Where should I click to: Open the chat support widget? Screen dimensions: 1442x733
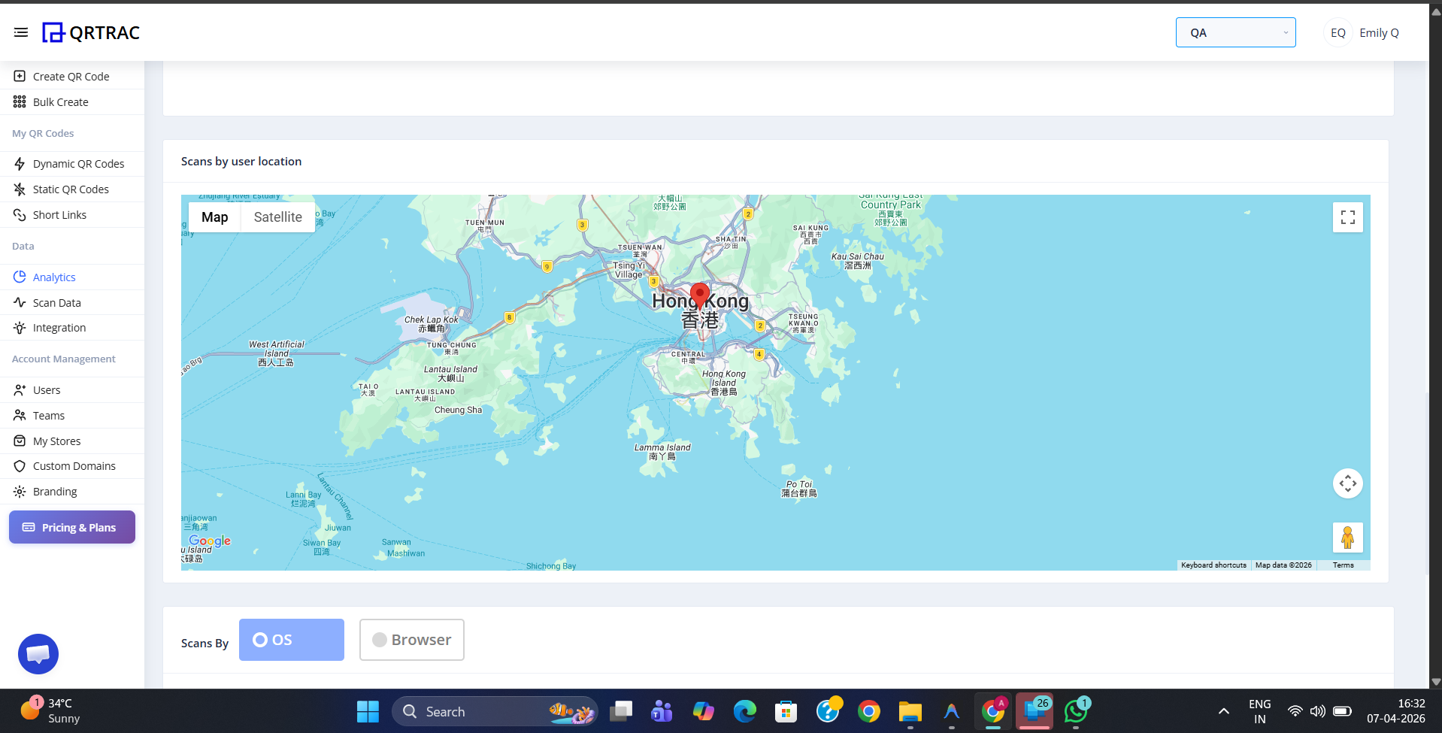pyautogui.click(x=38, y=653)
